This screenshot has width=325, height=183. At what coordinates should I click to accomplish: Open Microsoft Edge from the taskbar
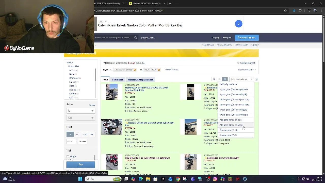[141, 179]
